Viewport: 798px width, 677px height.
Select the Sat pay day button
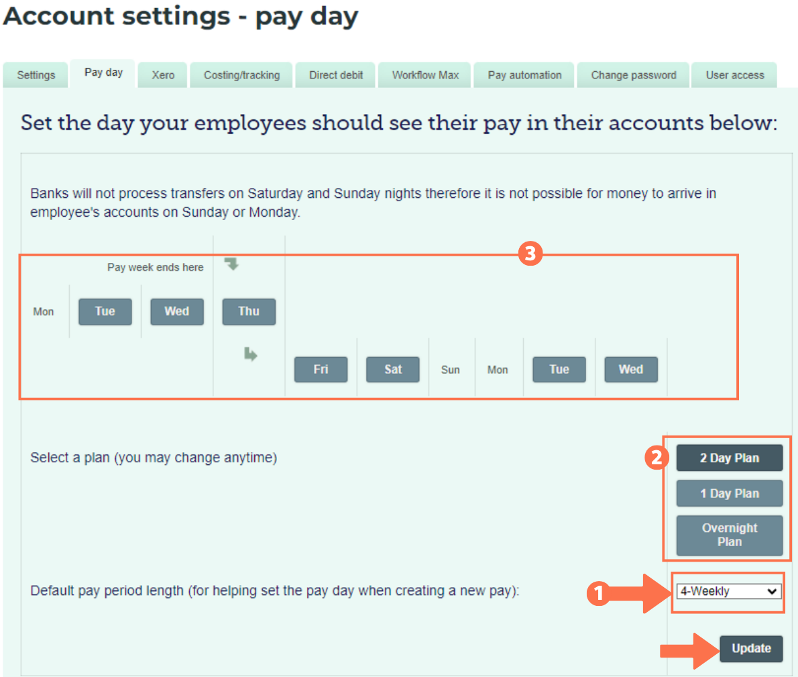point(392,369)
